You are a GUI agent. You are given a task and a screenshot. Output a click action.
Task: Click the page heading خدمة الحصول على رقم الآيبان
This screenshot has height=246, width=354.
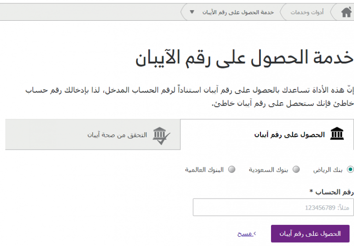click(x=244, y=58)
